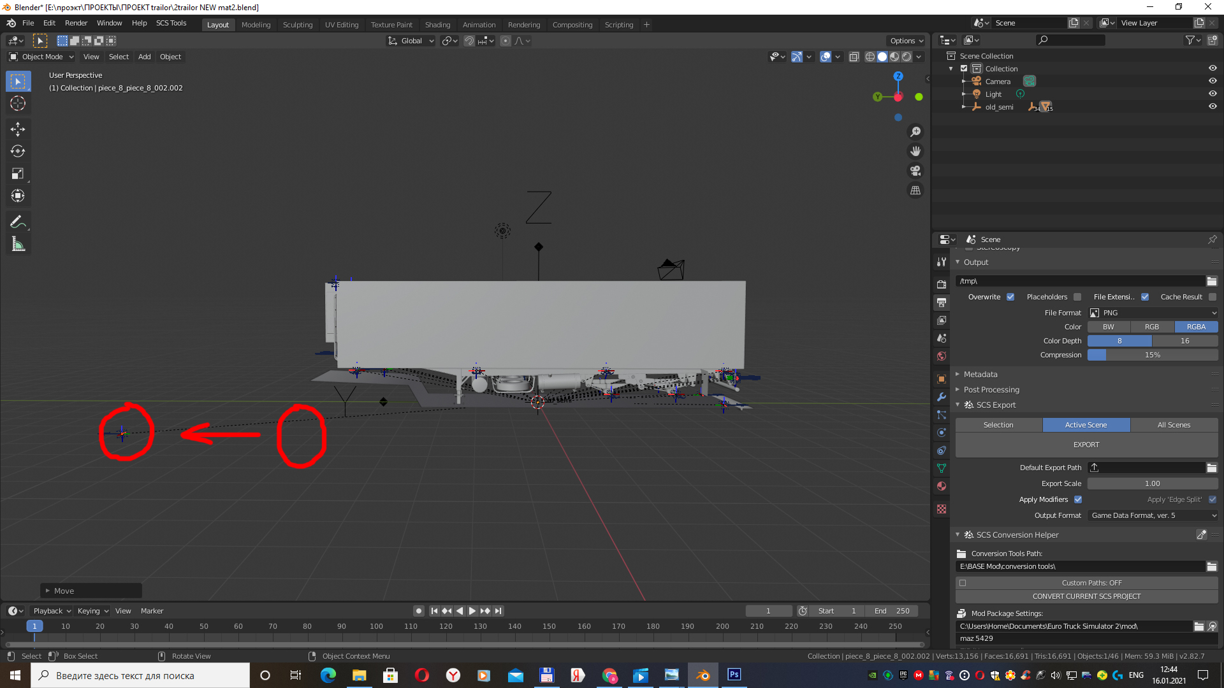Set Color Depth to 16
The height and width of the screenshot is (688, 1224).
coord(1184,341)
